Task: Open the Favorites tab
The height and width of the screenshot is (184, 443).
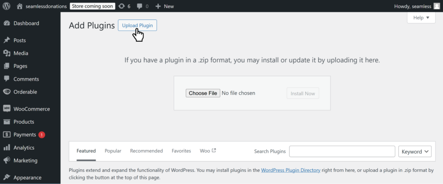Action: (x=181, y=151)
